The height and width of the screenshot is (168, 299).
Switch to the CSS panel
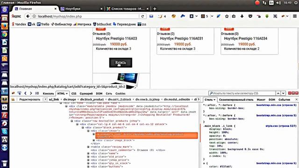[74, 93]
